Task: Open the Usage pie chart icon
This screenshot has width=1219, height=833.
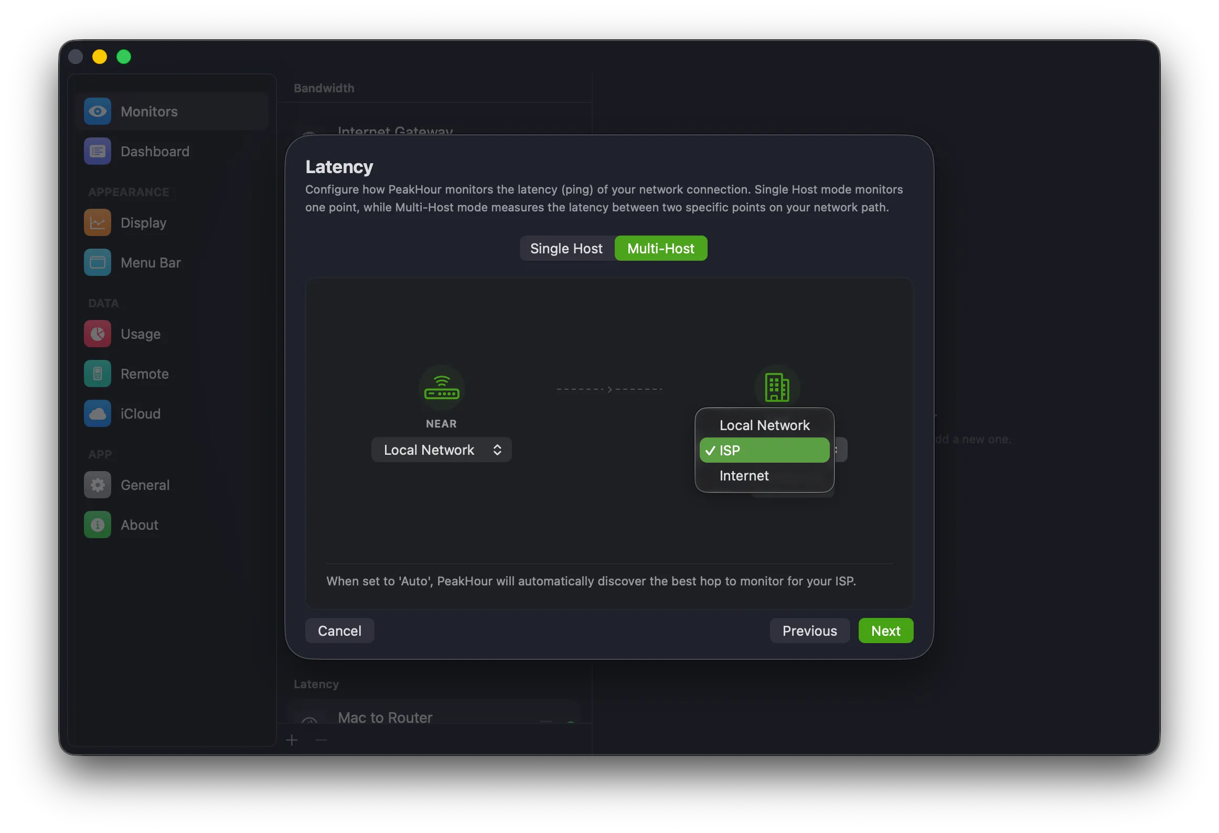Action: (98, 334)
